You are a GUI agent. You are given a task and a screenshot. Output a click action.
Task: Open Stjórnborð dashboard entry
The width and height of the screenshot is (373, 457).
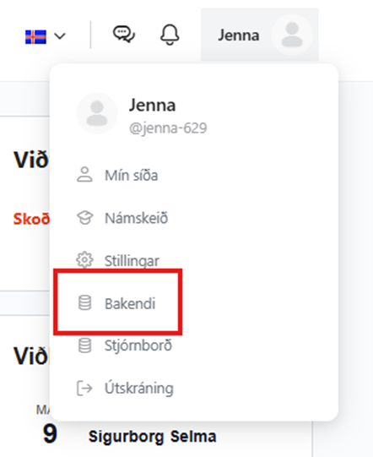(x=138, y=345)
